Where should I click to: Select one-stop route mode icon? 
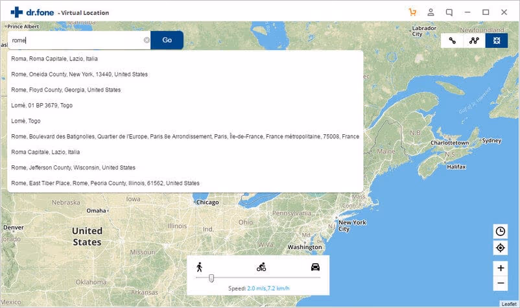click(x=453, y=40)
